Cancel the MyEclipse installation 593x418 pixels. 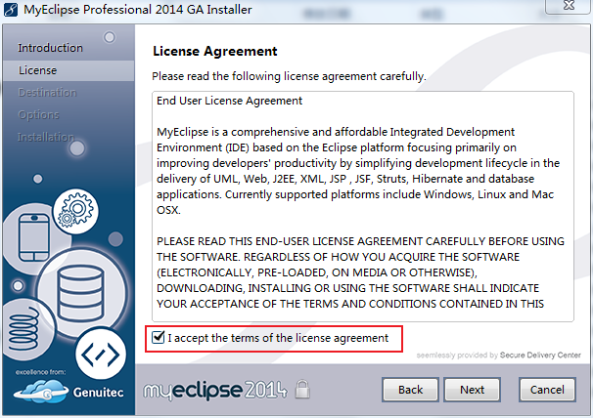point(547,390)
